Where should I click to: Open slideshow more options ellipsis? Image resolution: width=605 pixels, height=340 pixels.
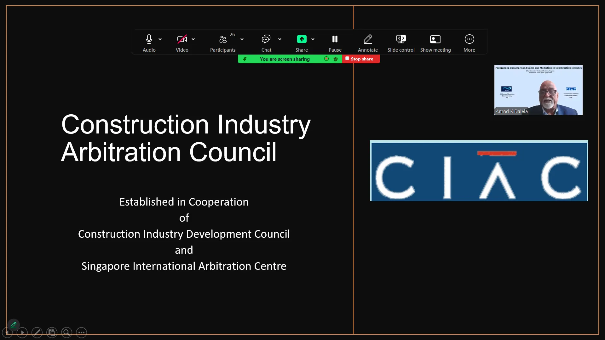coord(81,332)
